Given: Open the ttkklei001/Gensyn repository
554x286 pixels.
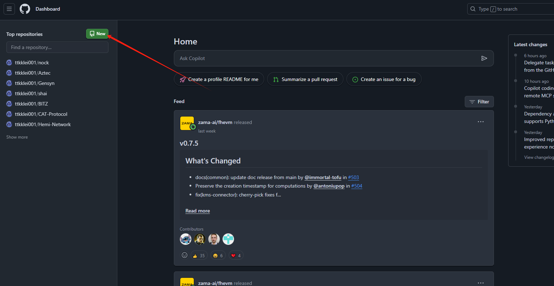Looking at the screenshot, I should point(34,83).
